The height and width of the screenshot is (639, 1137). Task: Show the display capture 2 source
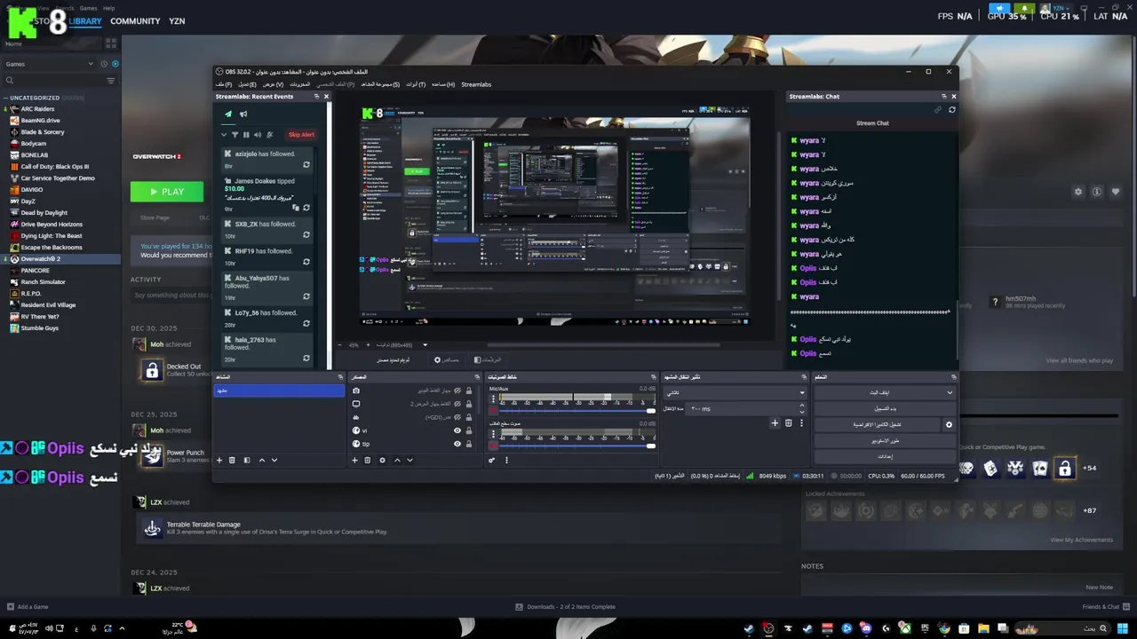click(457, 404)
